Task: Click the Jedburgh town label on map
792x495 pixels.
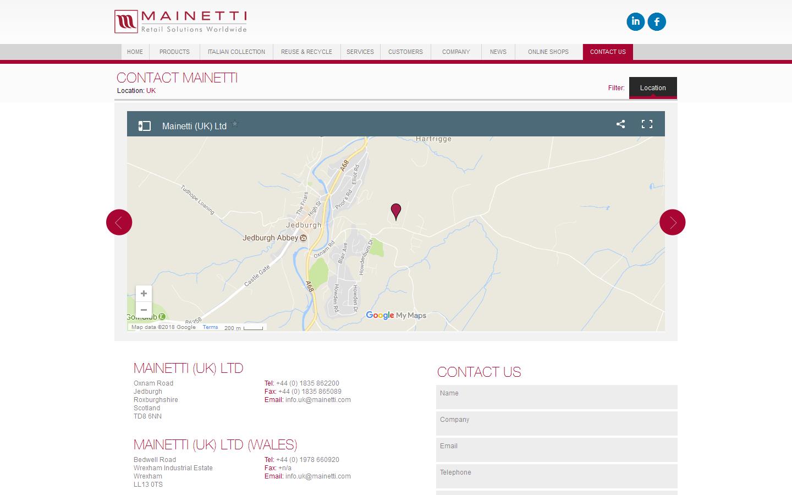Action: (304, 225)
